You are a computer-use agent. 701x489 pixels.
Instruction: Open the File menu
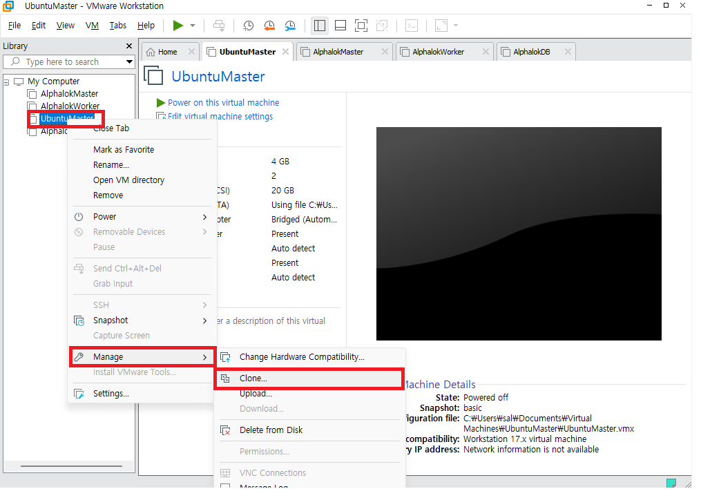click(15, 26)
